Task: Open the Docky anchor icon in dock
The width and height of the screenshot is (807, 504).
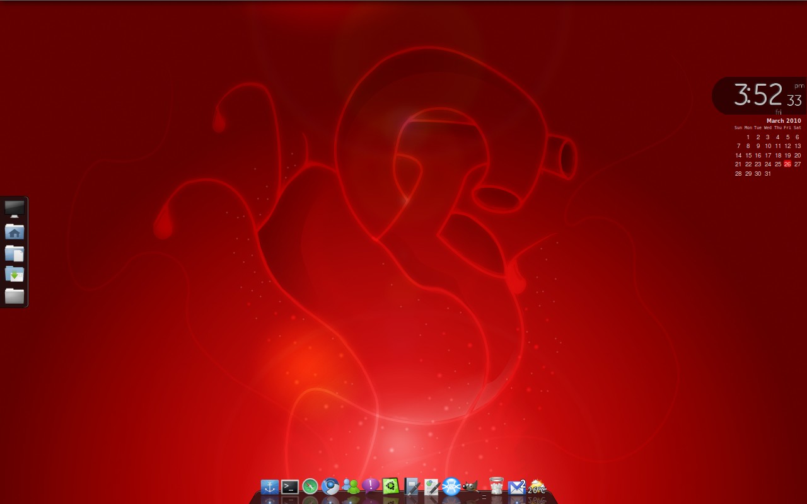Action: [x=270, y=487]
